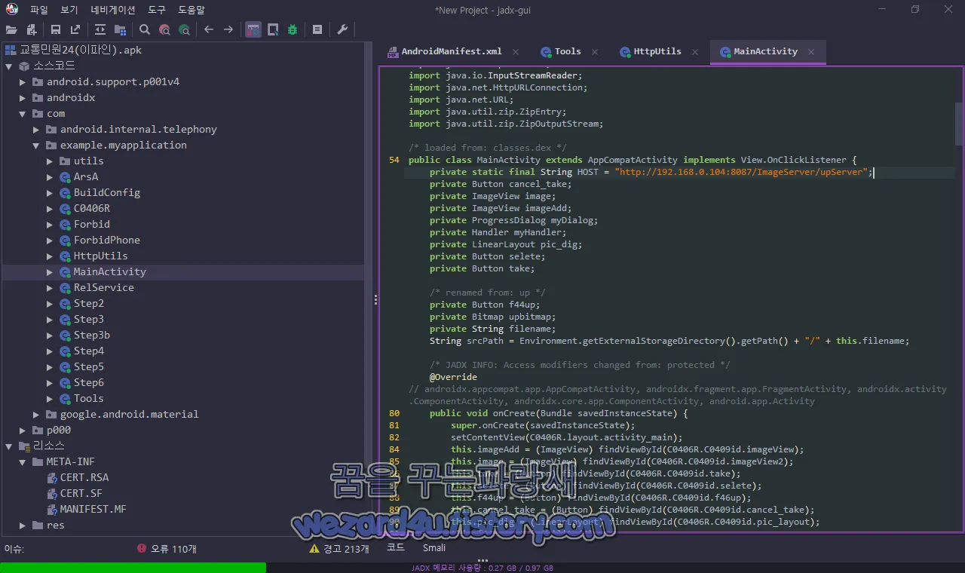Click the save all toolbar icon
The image size is (965, 573).
pyautogui.click(x=56, y=29)
